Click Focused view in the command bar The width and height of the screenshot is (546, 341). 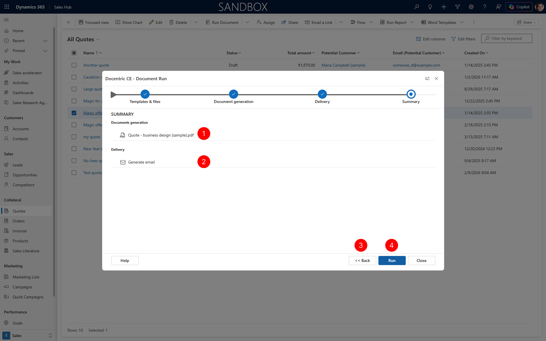[x=94, y=22]
